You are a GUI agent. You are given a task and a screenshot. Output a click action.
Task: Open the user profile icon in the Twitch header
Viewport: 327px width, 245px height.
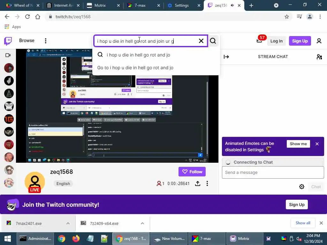[x=319, y=41]
